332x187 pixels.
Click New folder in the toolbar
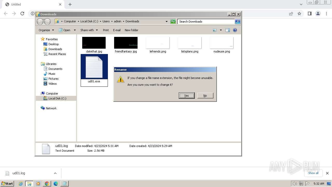pos(132,30)
